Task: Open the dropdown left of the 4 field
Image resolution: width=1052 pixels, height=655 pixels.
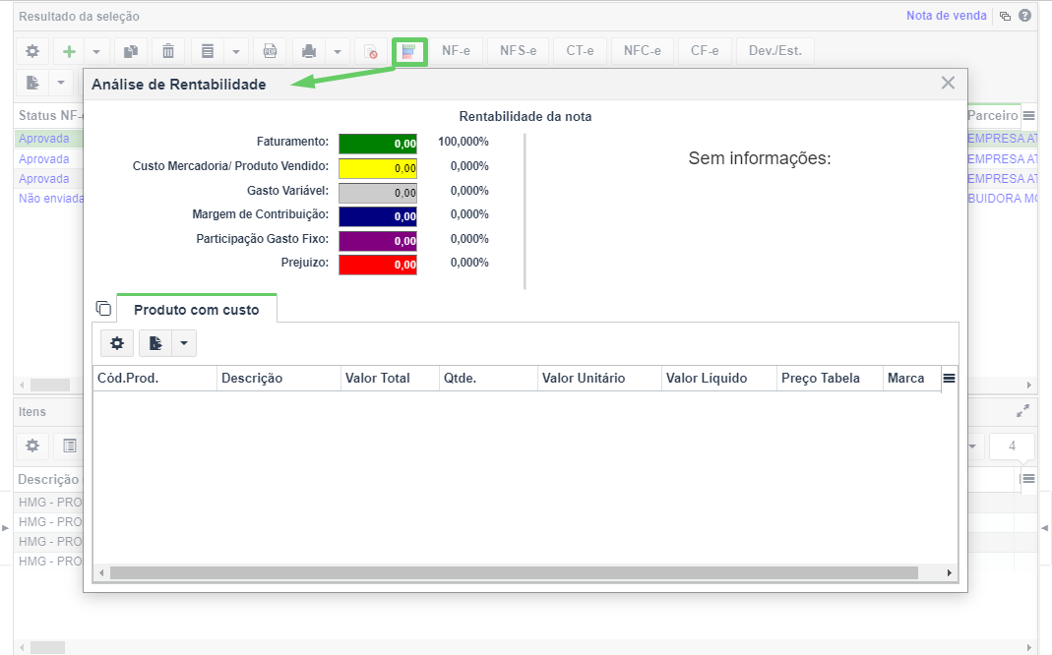Action: (972, 446)
